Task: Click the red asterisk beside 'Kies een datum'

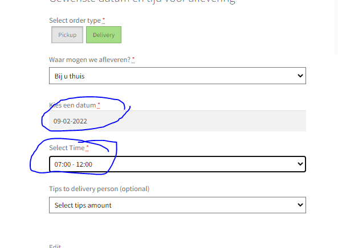Action: click(x=99, y=105)
